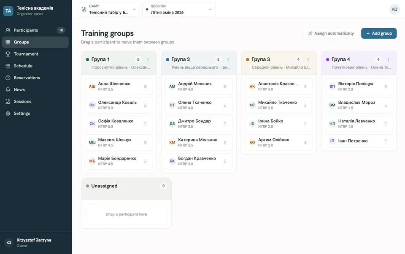Click the АШ avatar of Анна Шевченко
This screenshot has height=254, width=405.
tap(92, 86)
